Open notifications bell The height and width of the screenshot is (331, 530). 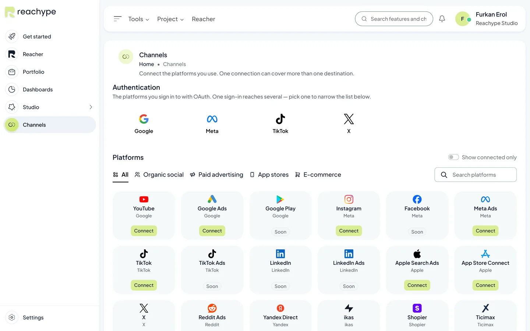[x=442, y=19]
